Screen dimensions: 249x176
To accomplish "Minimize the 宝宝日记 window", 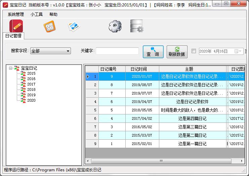I will click(217, 4).
